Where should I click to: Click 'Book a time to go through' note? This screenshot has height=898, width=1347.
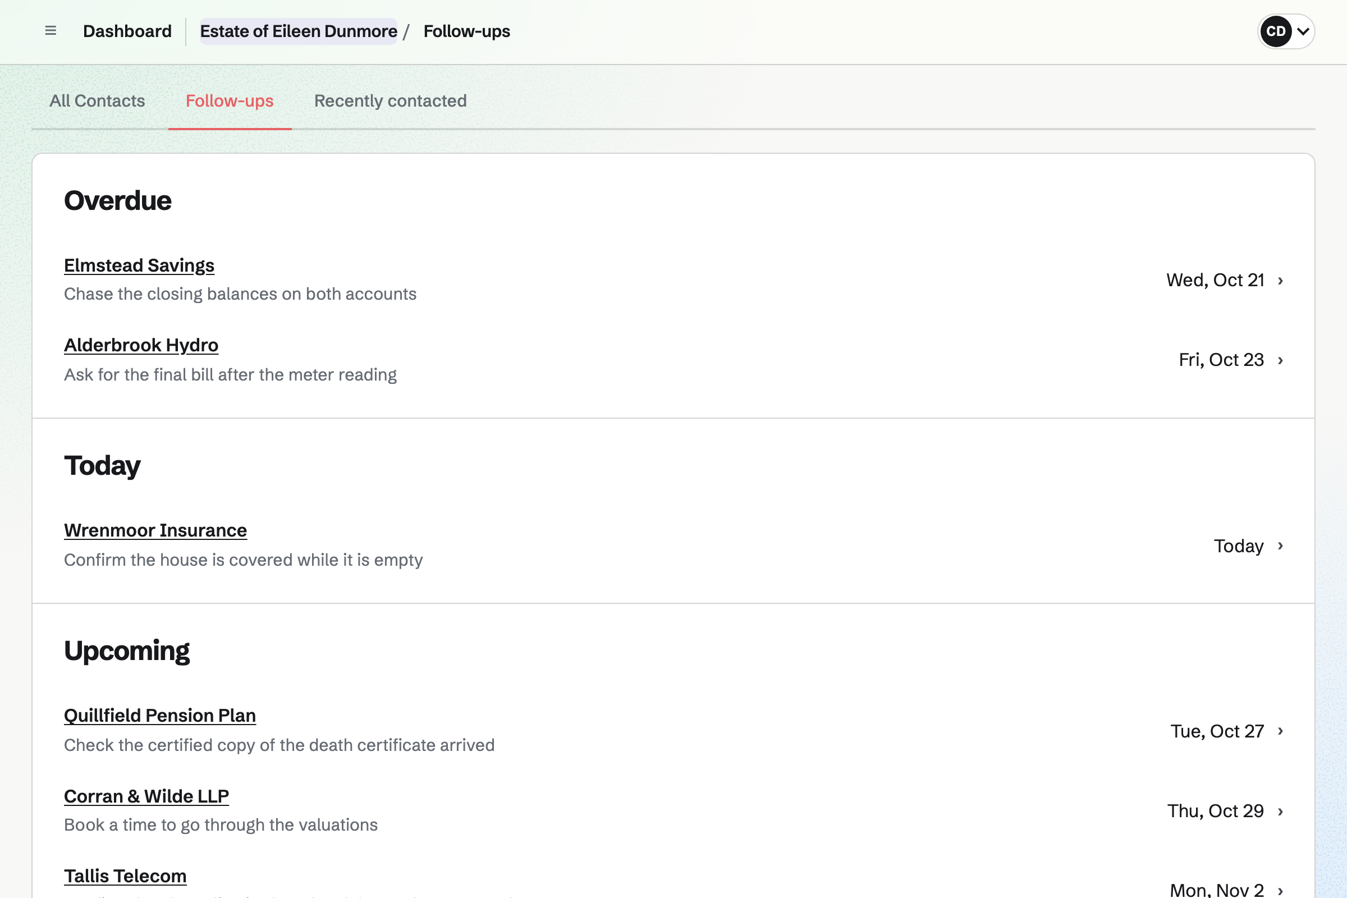coord(221,824)
